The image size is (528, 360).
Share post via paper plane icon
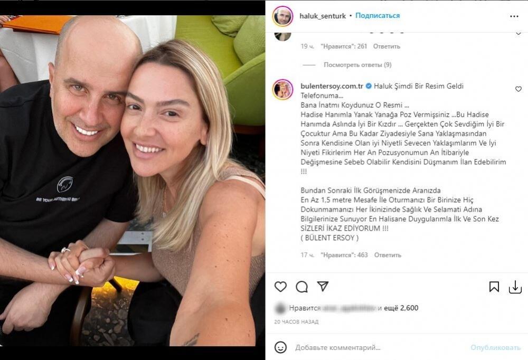[323, 286]
